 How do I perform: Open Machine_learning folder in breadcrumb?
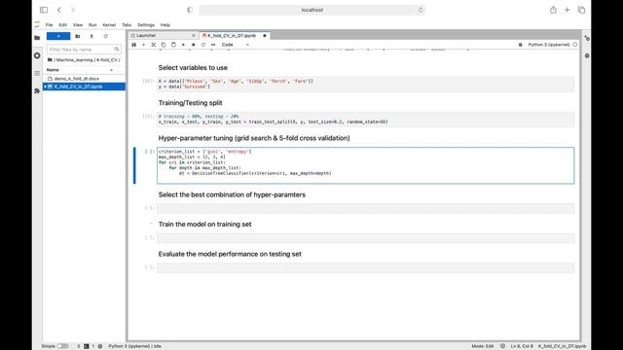click(74, 60)
